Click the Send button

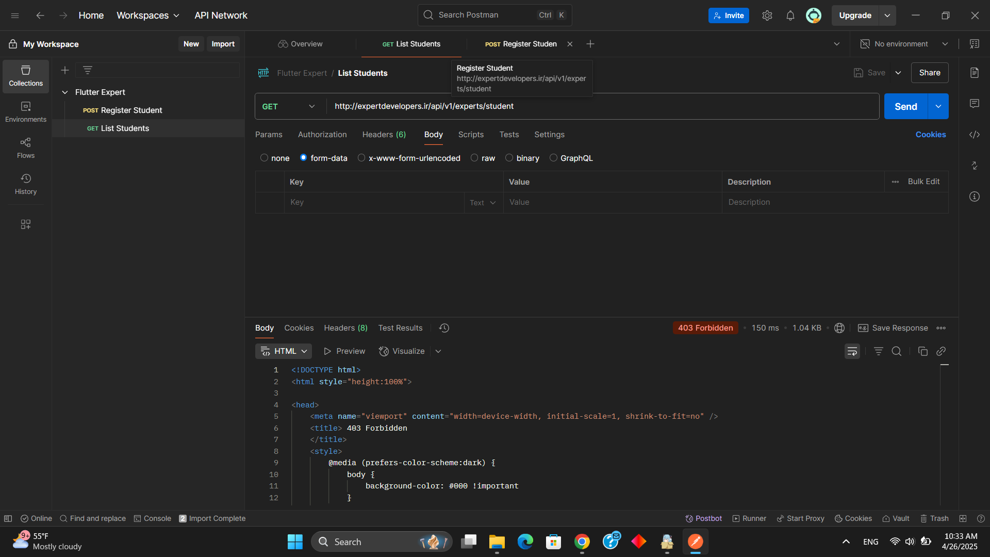[906, 106]
